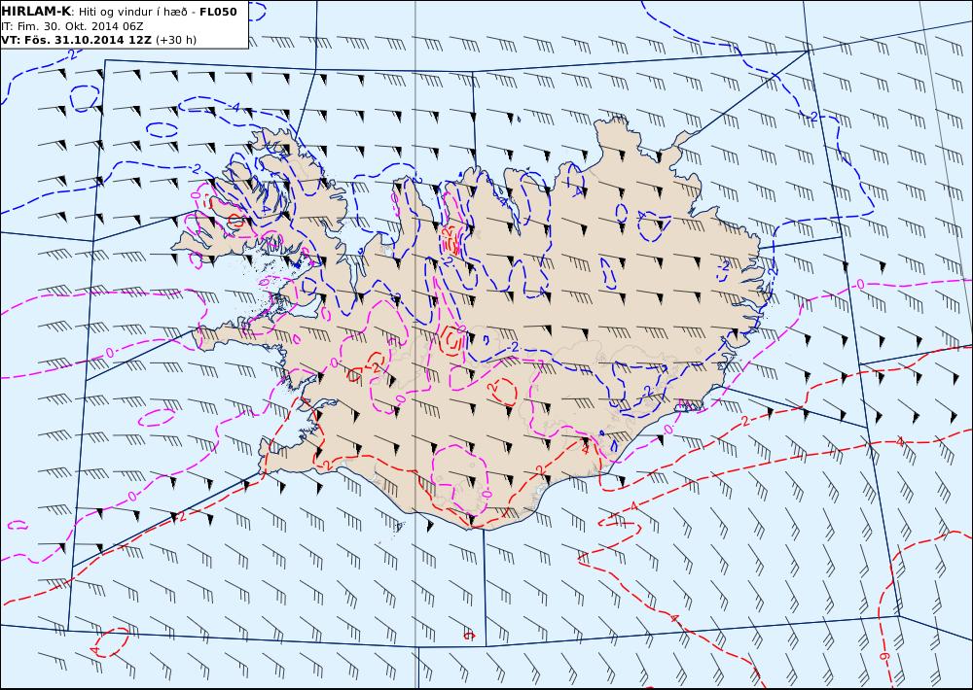Click the 'FL050' flight level label
The height and width of the screenshot is (690, 973).
[x=218, y=12]
